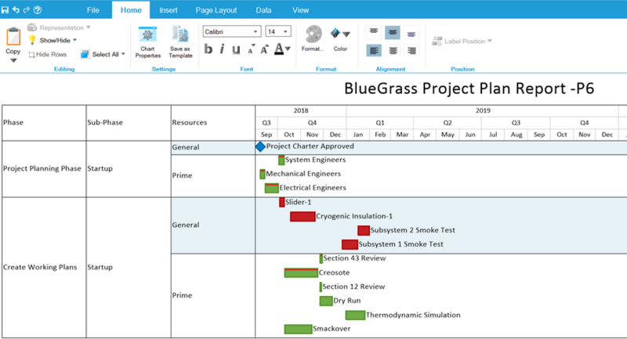Open the Page Layout tab
The height and width of the screenshot is (339, 627).
[216, 10]
